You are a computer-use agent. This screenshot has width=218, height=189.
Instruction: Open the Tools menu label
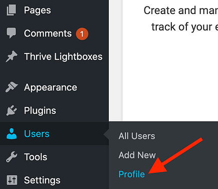pyautogui.click(x=36, y=157)
